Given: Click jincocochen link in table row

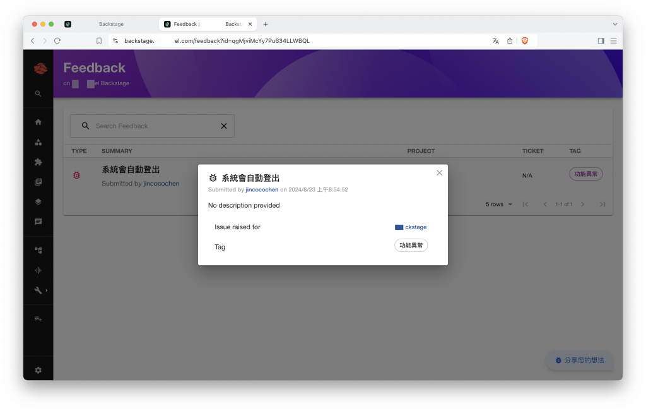Looking at the screenshot, I should tap(161, 184).
